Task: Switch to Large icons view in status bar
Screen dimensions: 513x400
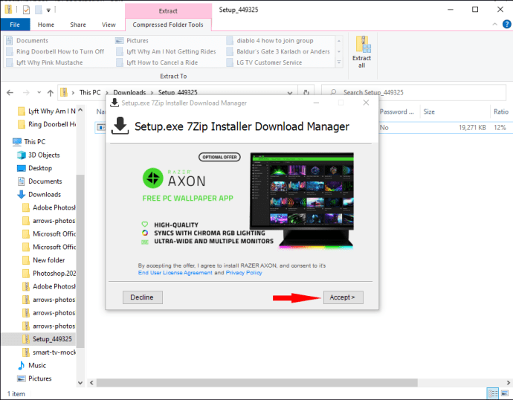Action: point(505,393)
